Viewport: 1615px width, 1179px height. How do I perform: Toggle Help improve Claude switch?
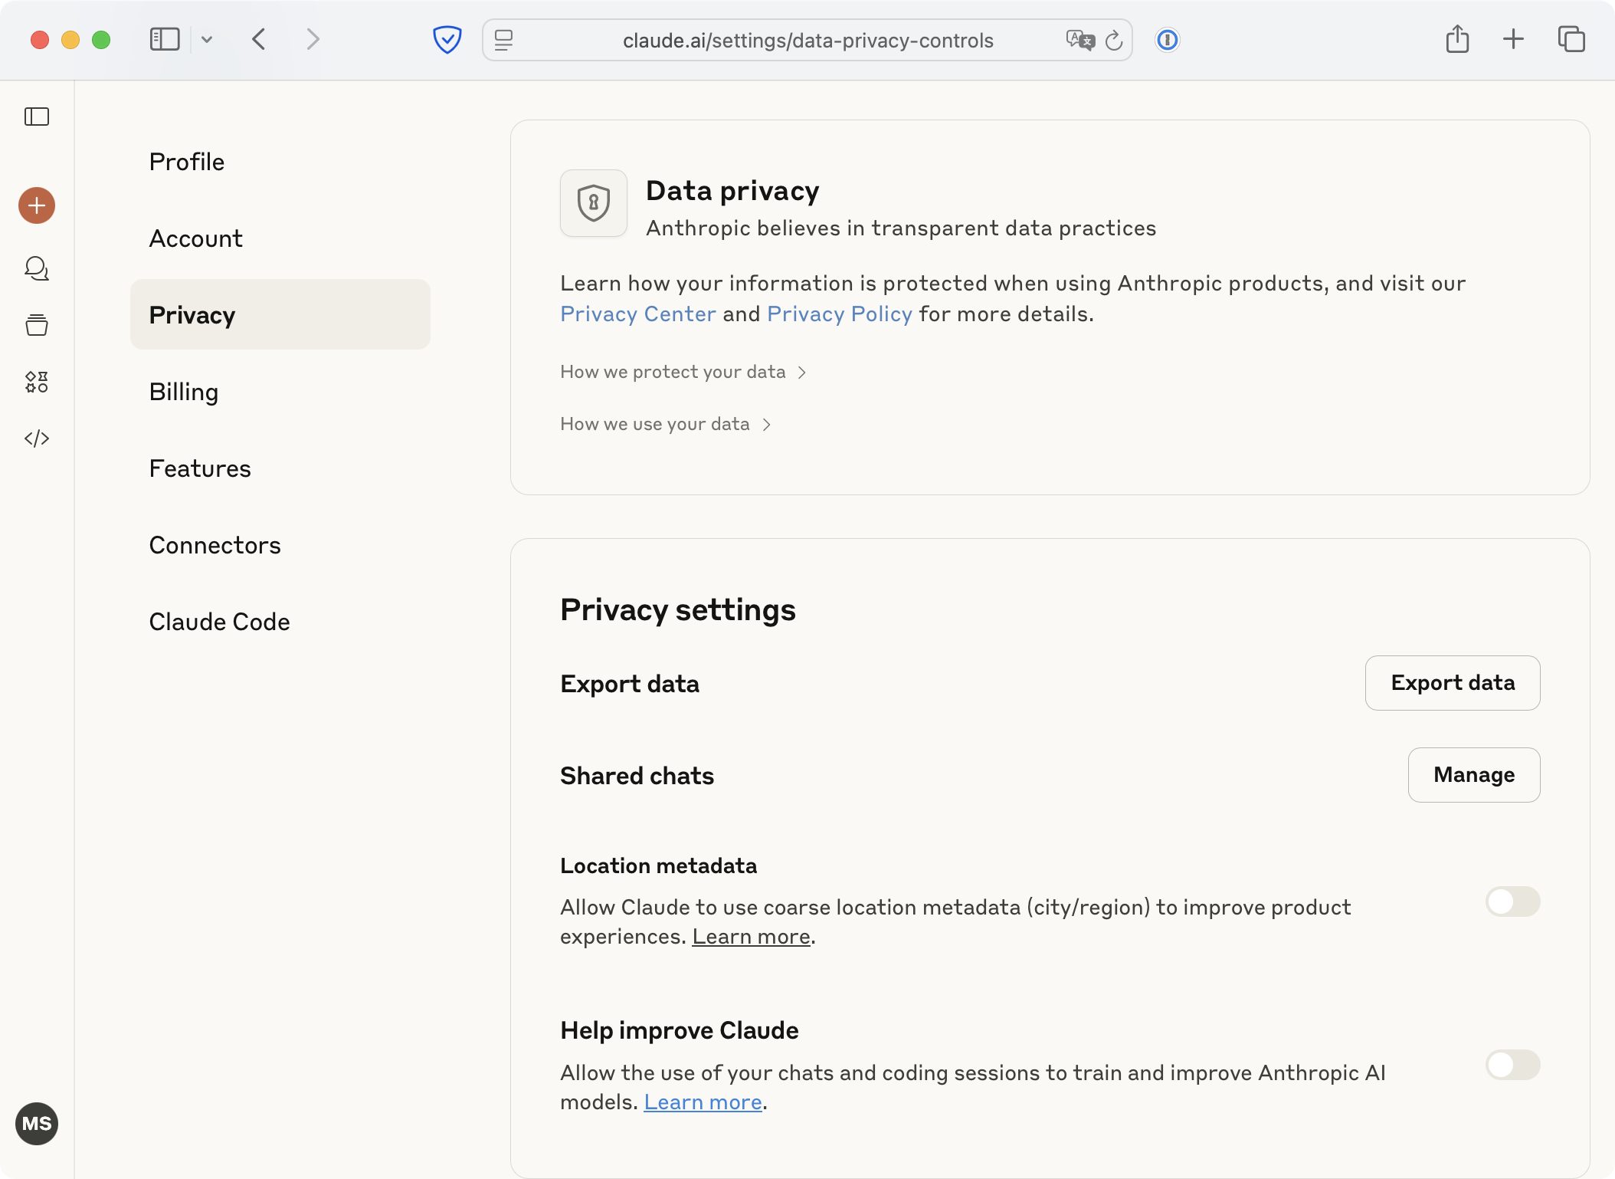coord(1512,1065)
